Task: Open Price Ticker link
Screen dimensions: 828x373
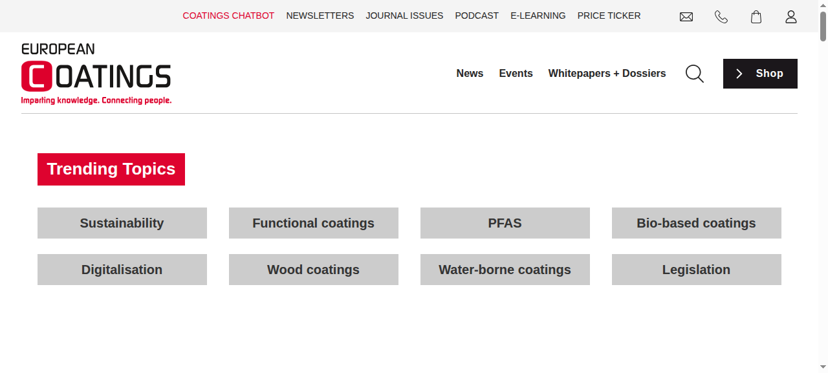Action: coord(609,16)
